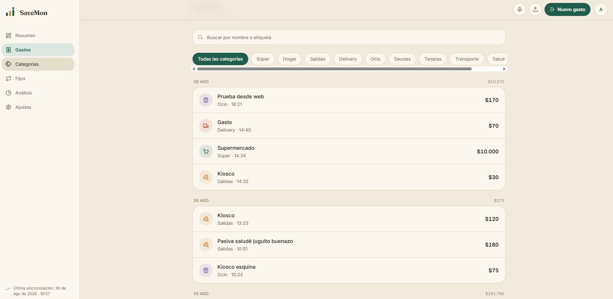The image size is (613, 299).
Task: Open the Fijos menu item
Action: (38, 78)
